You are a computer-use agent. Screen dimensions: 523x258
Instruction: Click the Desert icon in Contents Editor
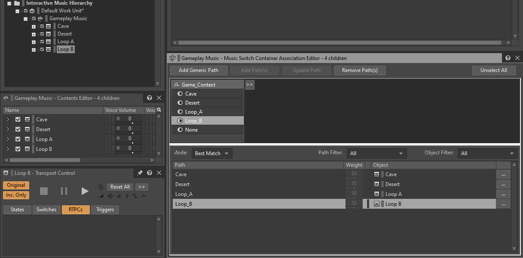click(28, 129)
